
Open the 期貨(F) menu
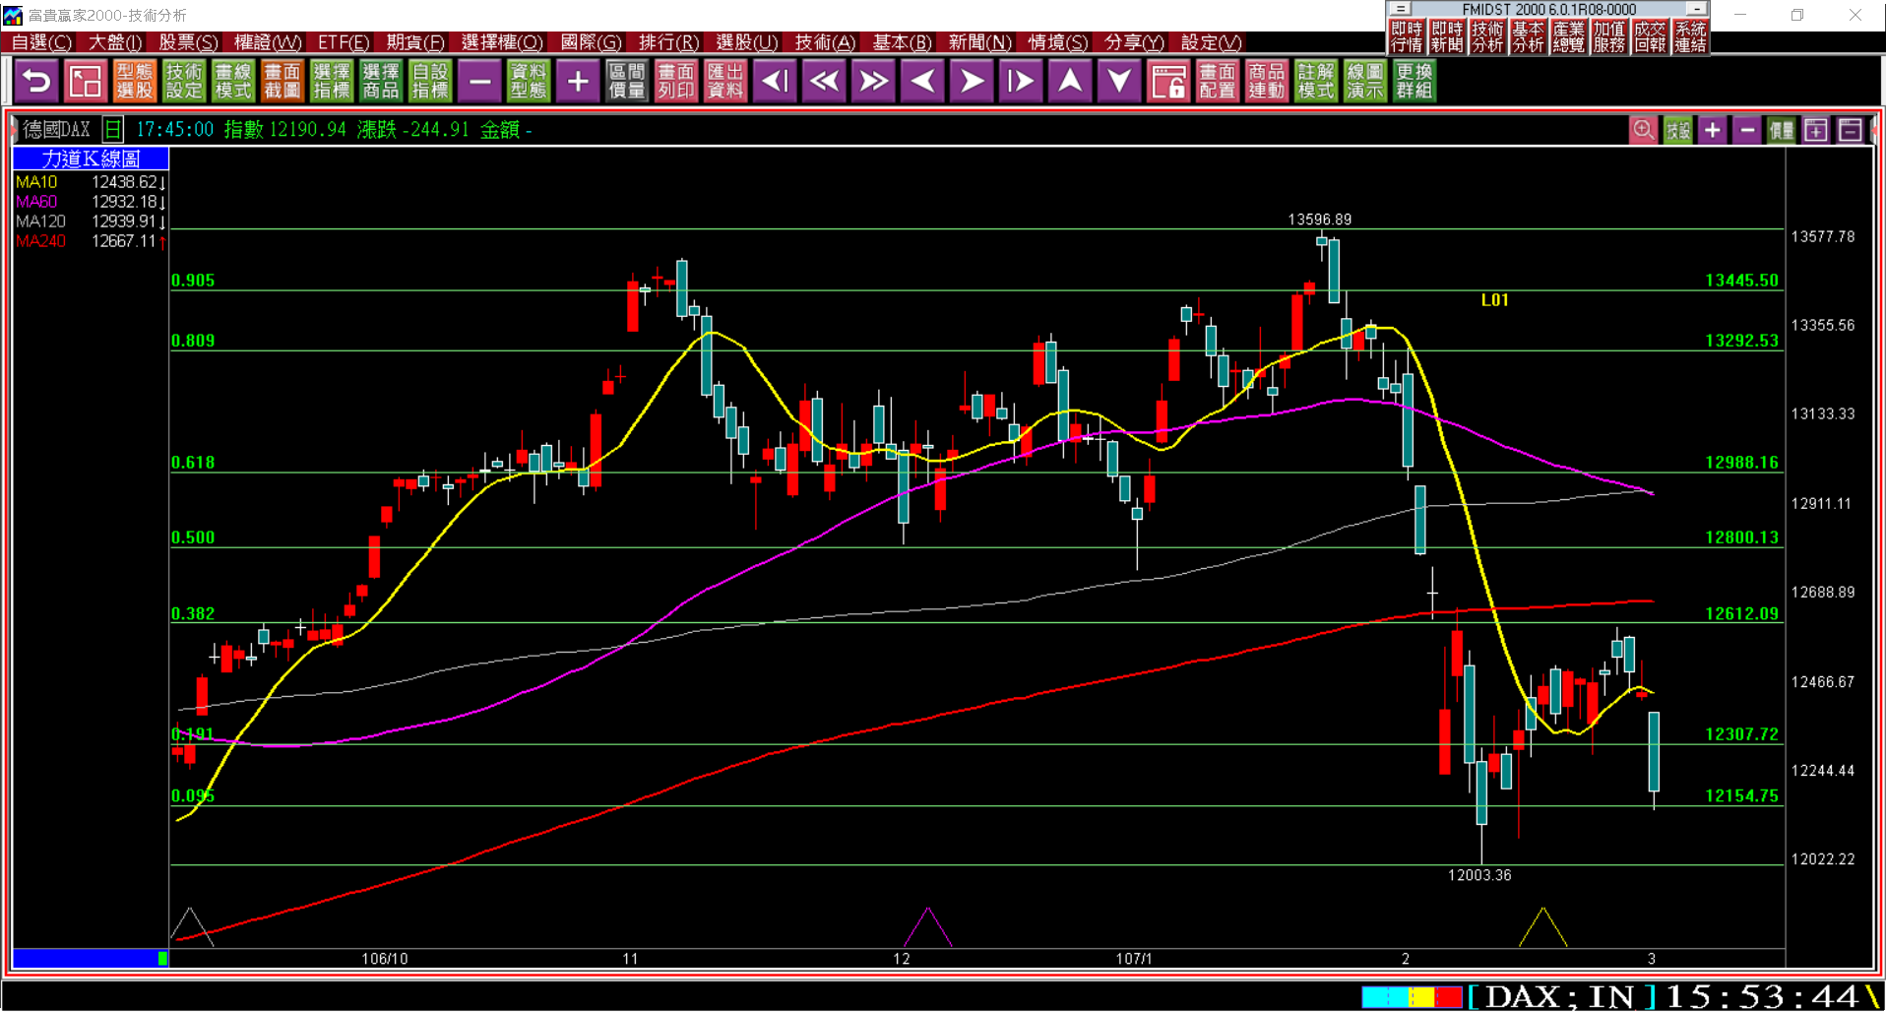(x=414, y=42)
